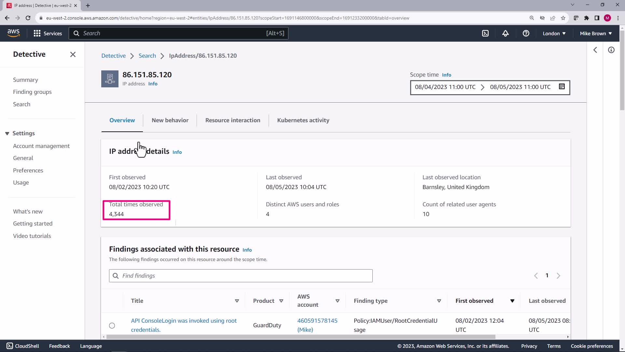Open Finding groups in the sidebar
625x352 pixels.
32,92
